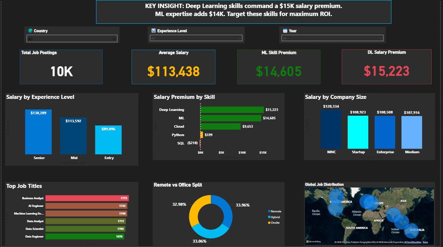Click the Remote vs Office Split heading
The width and height of the screenshot is (443, 247).
178,185
